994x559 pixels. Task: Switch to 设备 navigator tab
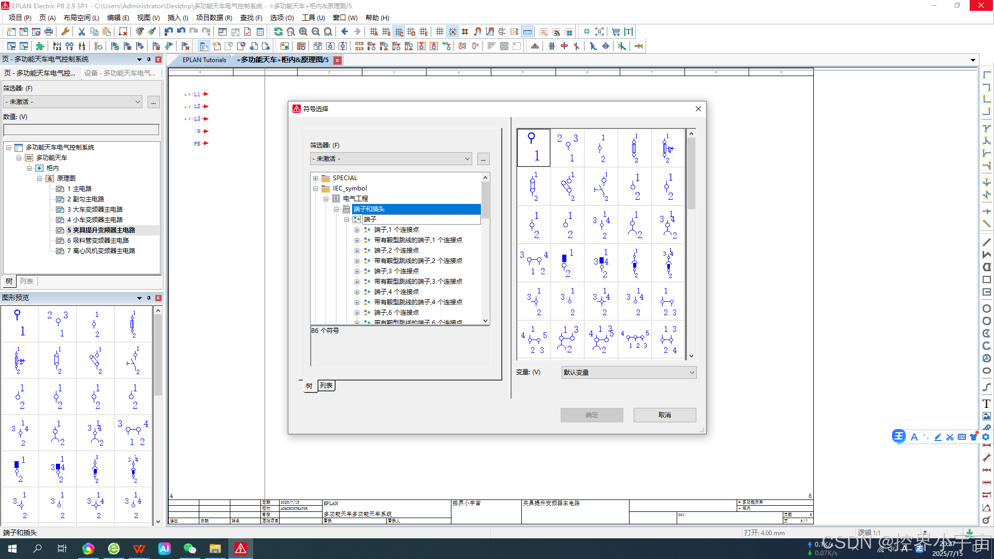tap(120, 73)
